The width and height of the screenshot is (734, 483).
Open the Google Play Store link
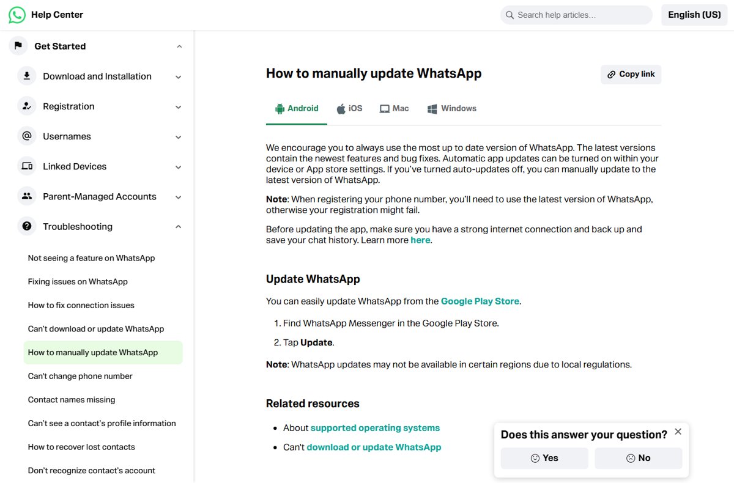point(480,301)
